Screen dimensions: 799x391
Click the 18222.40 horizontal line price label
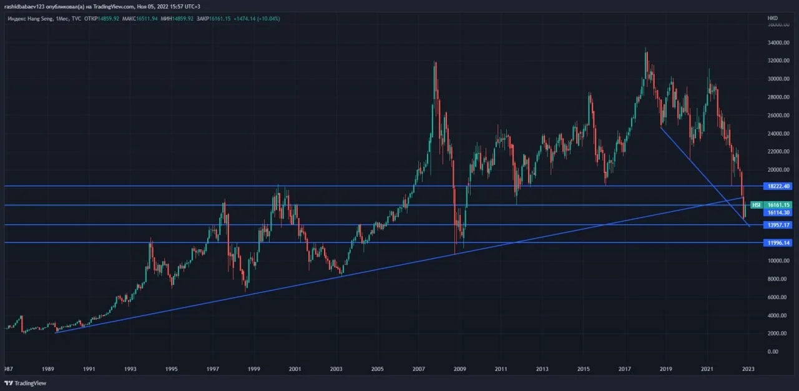tap(778, 186)
